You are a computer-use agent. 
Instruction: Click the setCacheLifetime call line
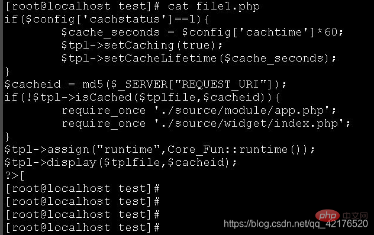[x=199, y=59]
